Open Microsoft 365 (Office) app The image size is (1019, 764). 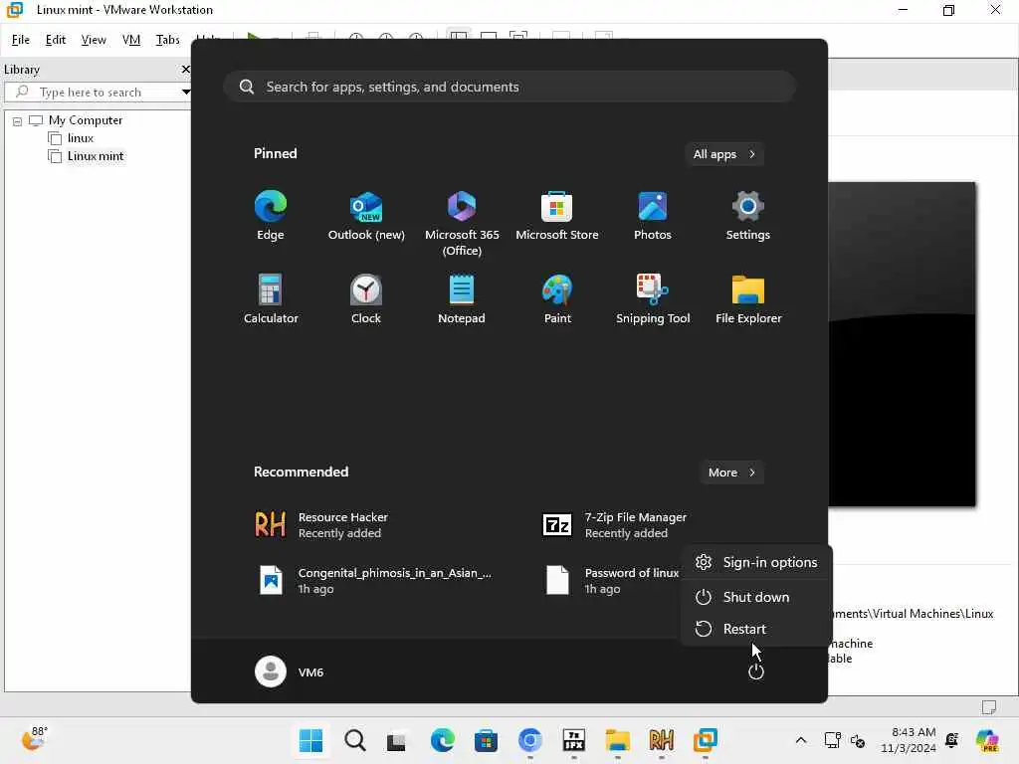coord(462,224)
